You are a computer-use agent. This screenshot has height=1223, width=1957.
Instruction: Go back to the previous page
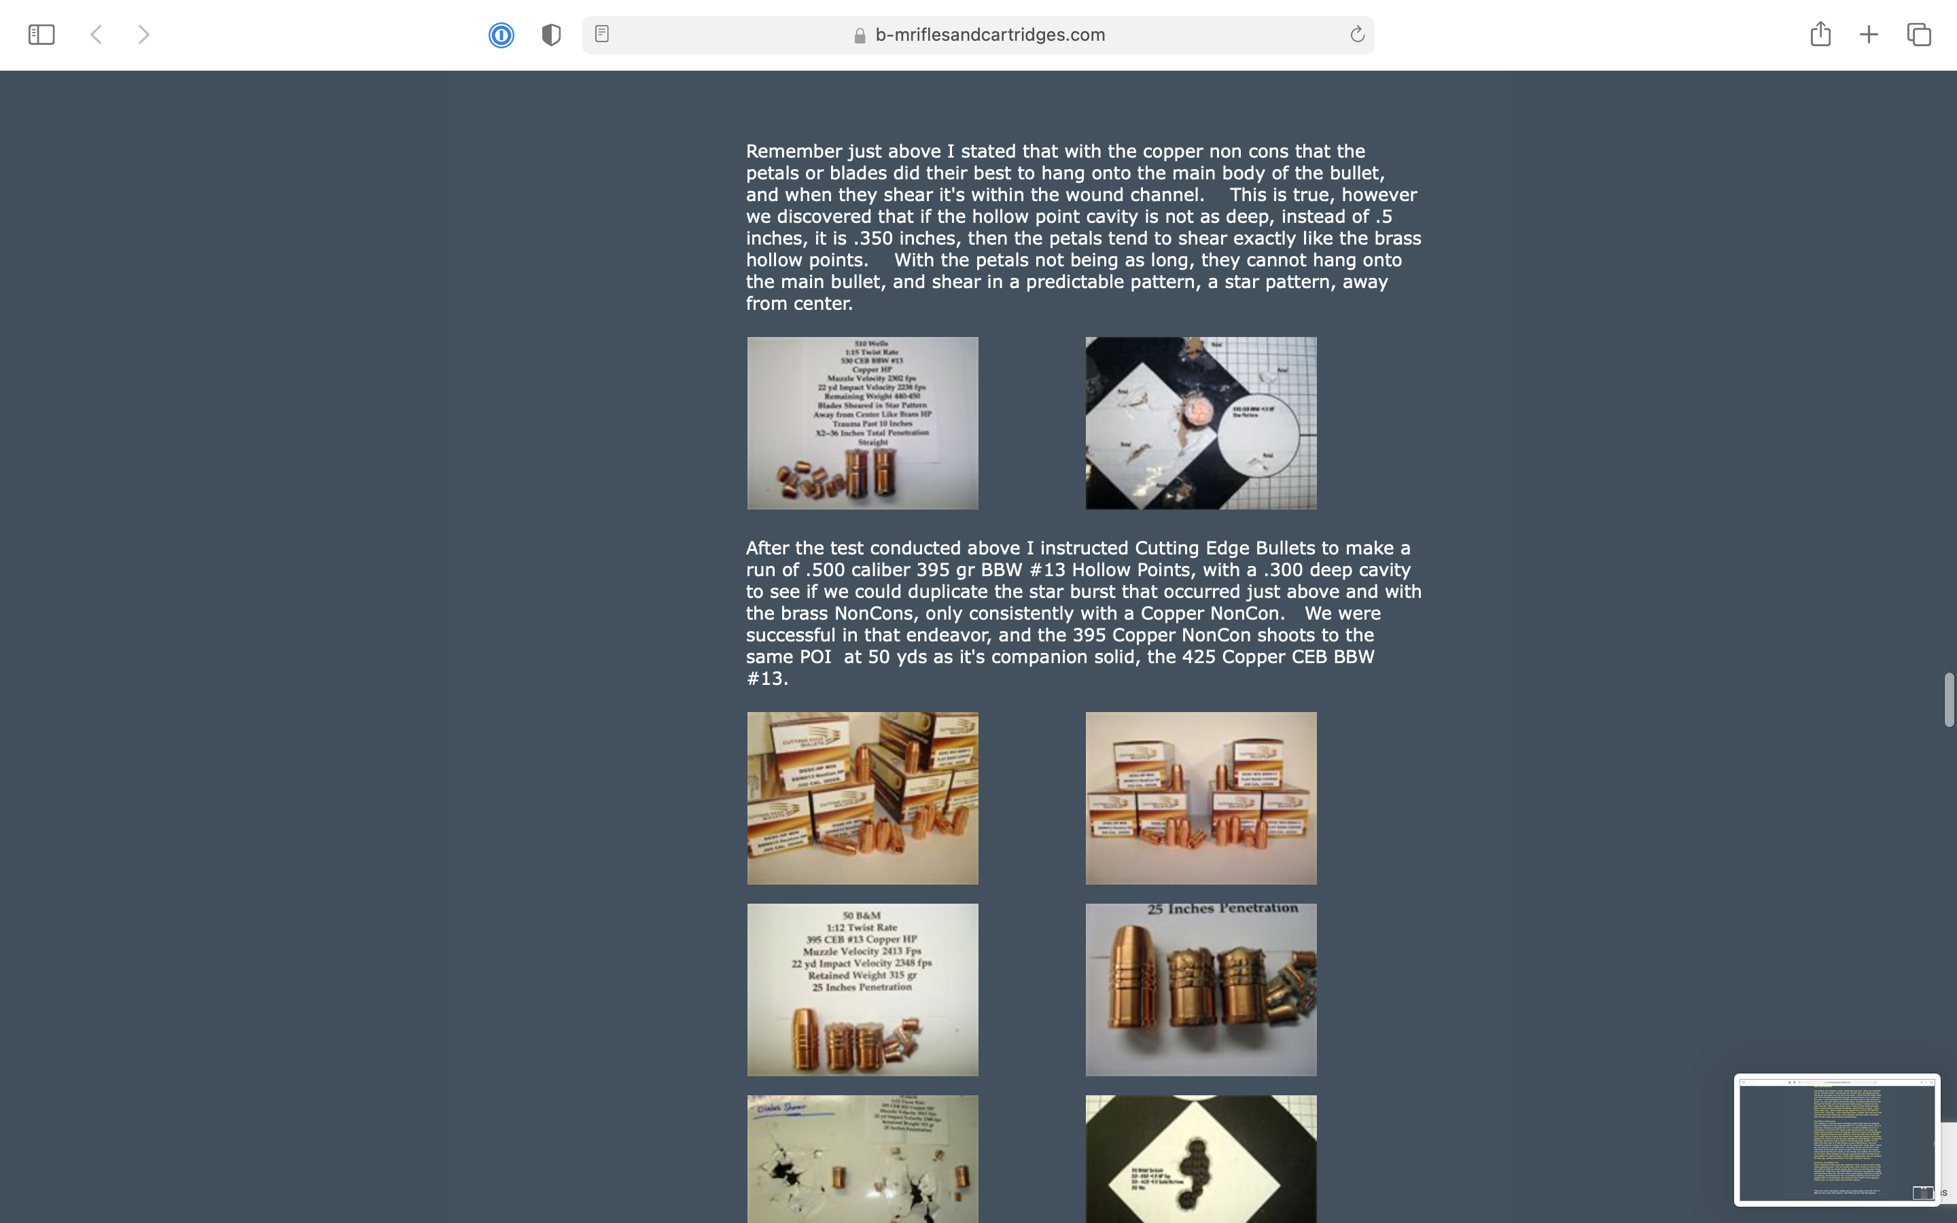tap(96, 35)
